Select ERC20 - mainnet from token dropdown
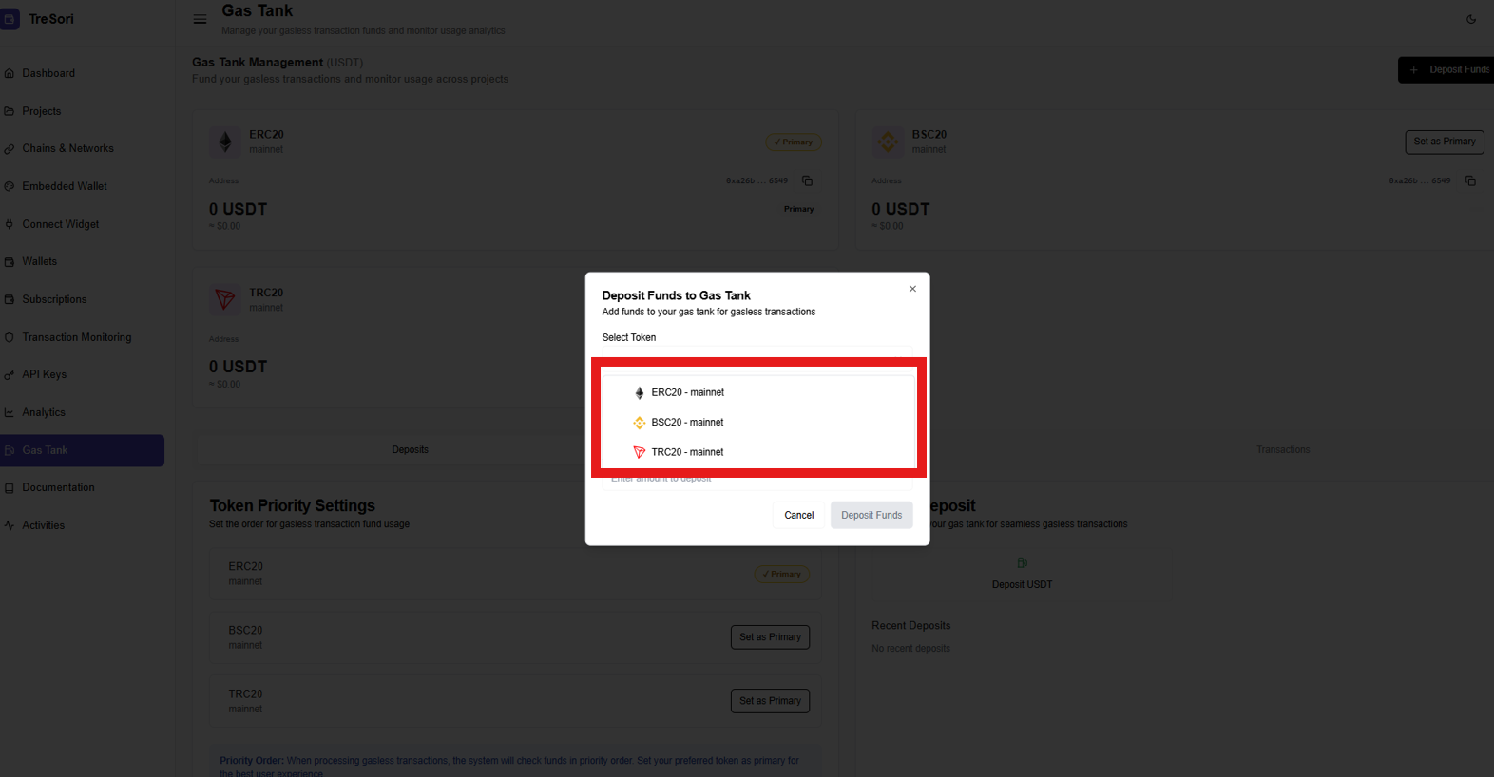Screen dimensions: 1494x777 pyautogui.click(x=687, y=392)
